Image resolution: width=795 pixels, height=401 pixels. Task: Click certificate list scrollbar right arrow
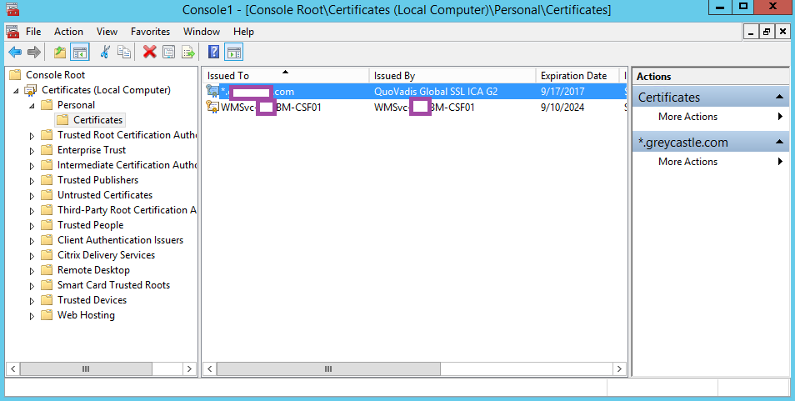click(x=619, y=368)
